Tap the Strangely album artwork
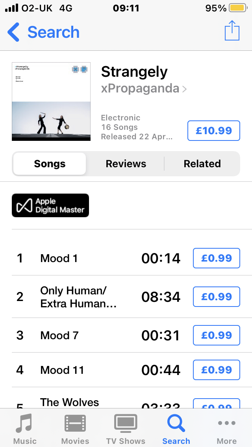The height and width of the screenshot is (447, 252). 51,102
